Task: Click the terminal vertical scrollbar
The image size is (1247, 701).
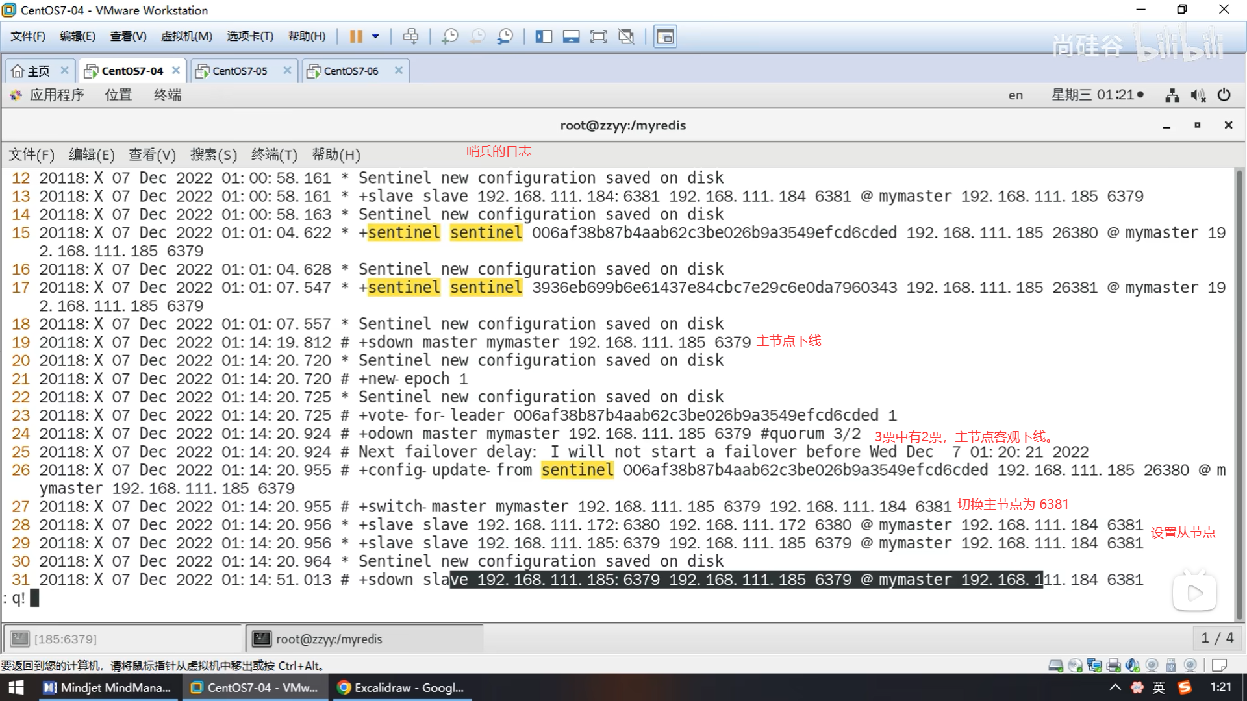Action: point(1239,389)
